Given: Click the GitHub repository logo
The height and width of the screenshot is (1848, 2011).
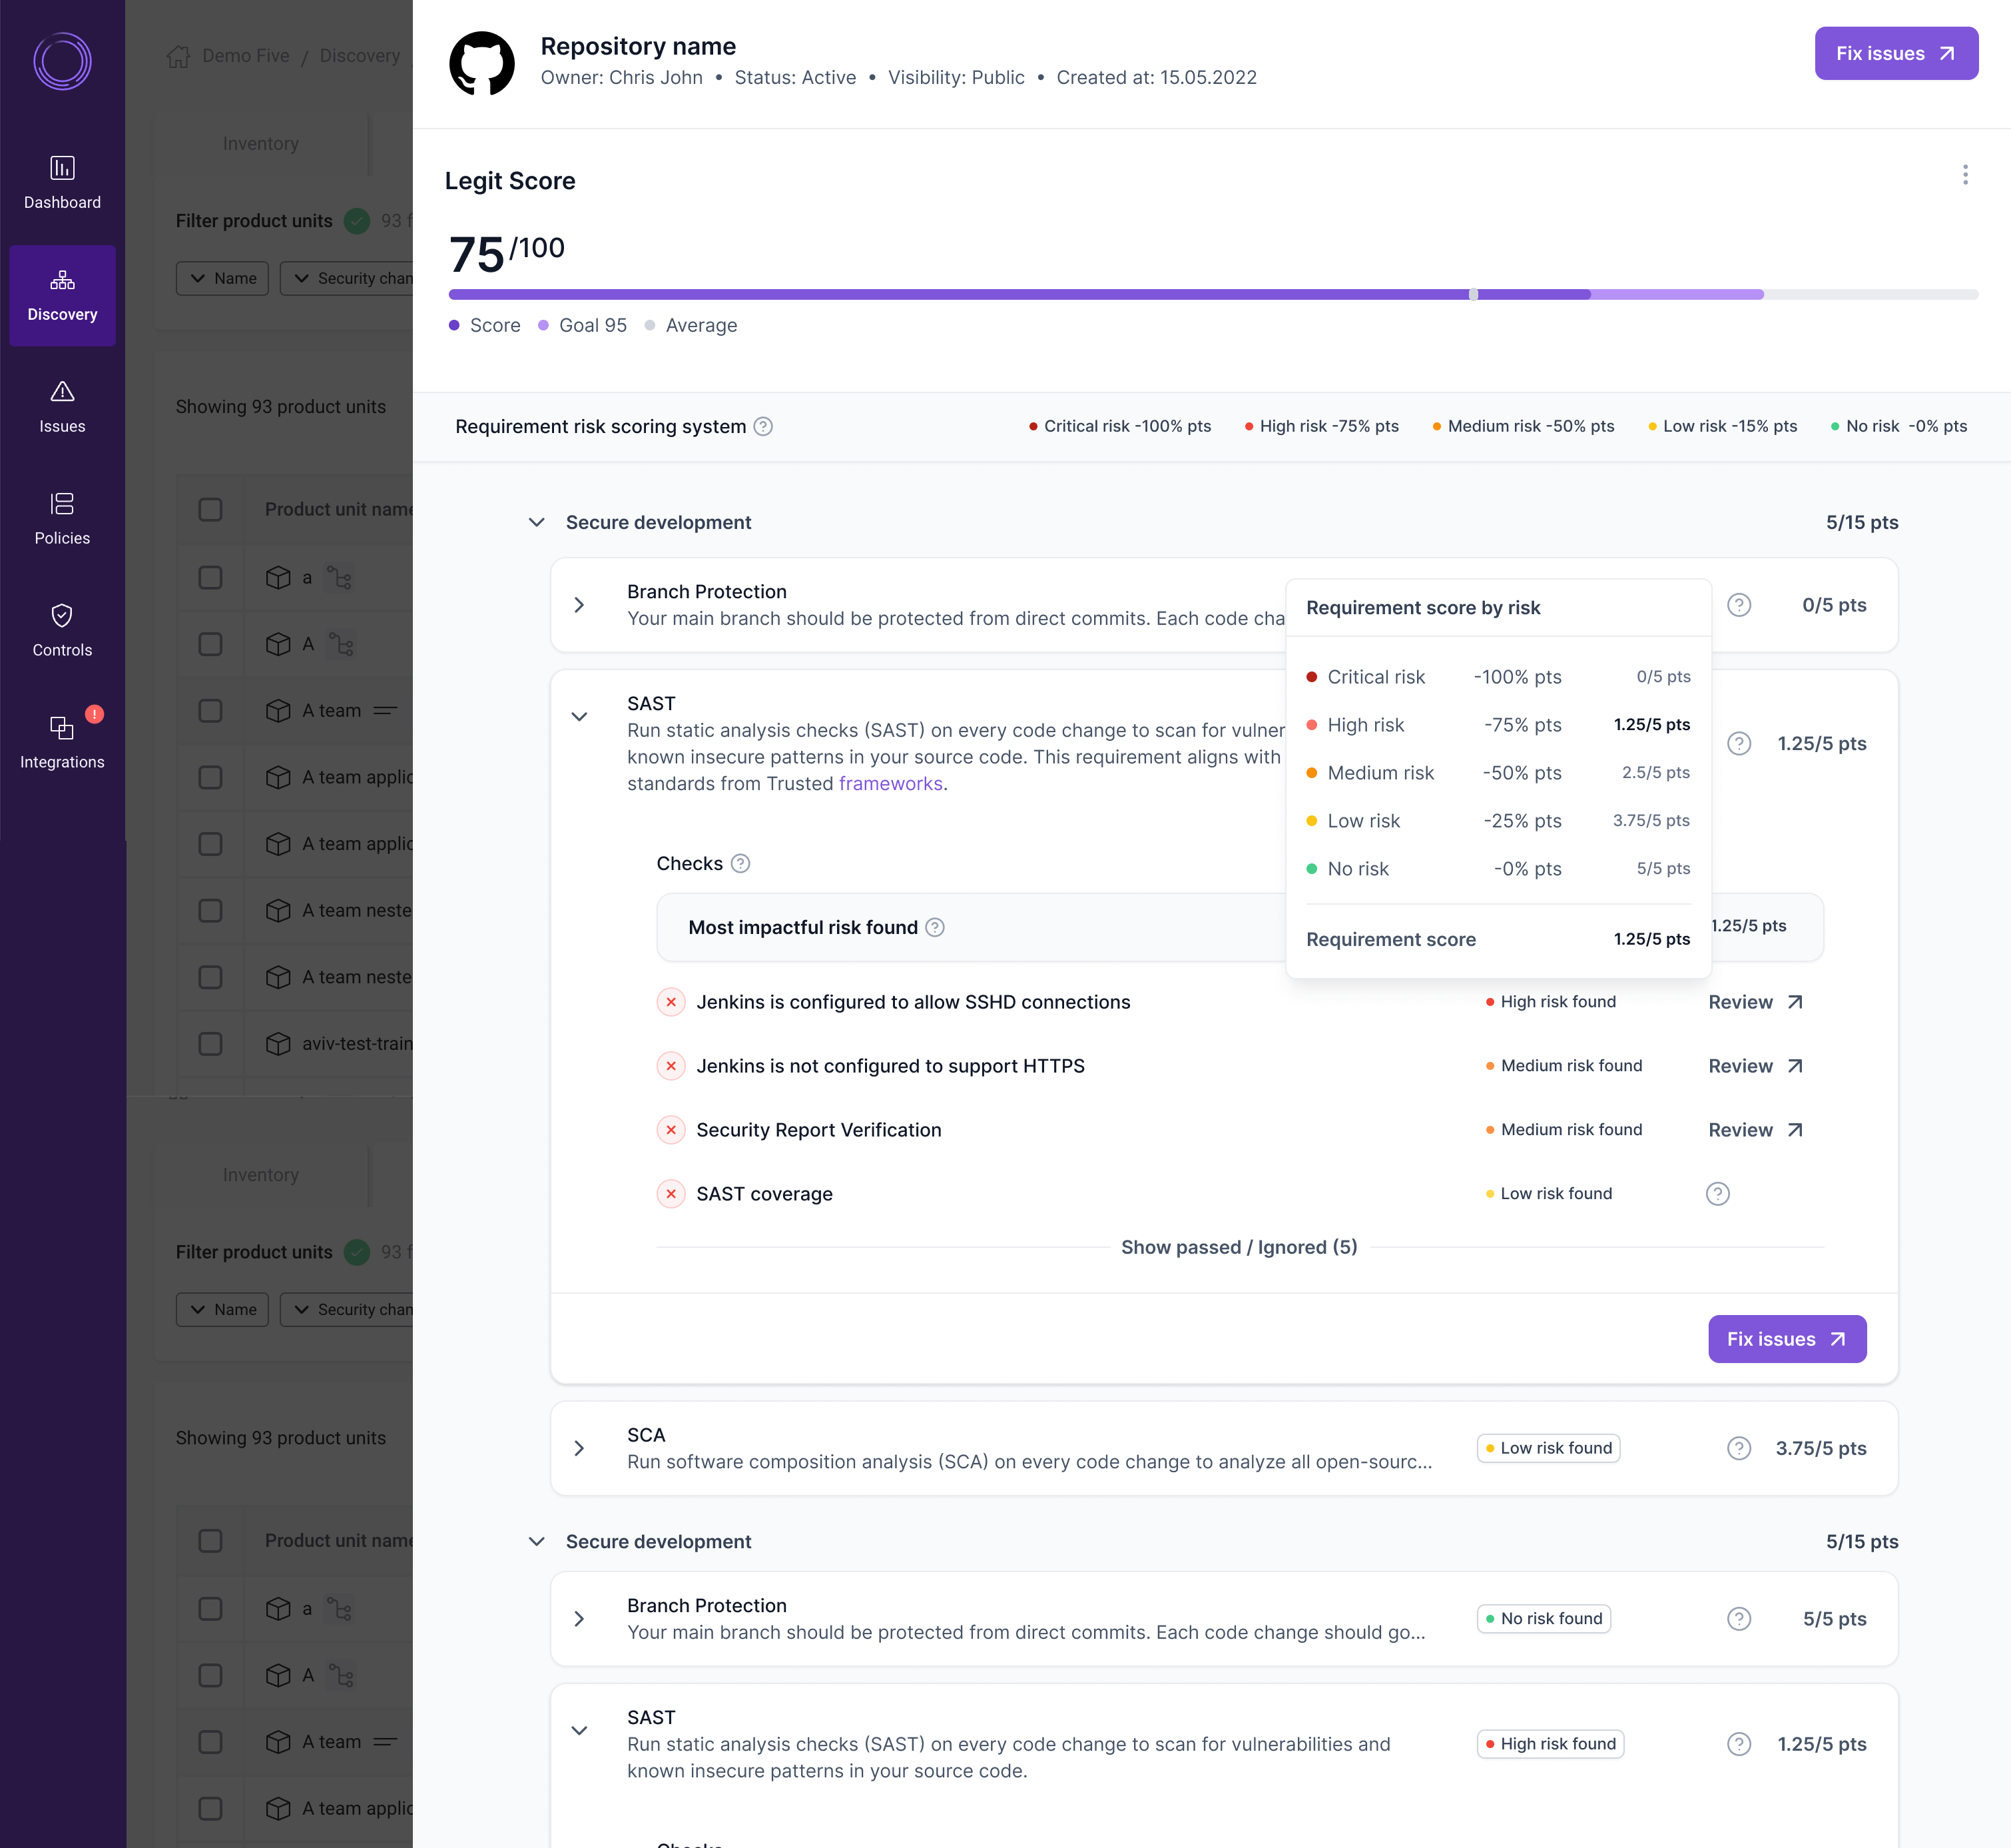Looking at the screenshot, I should 481,63.
